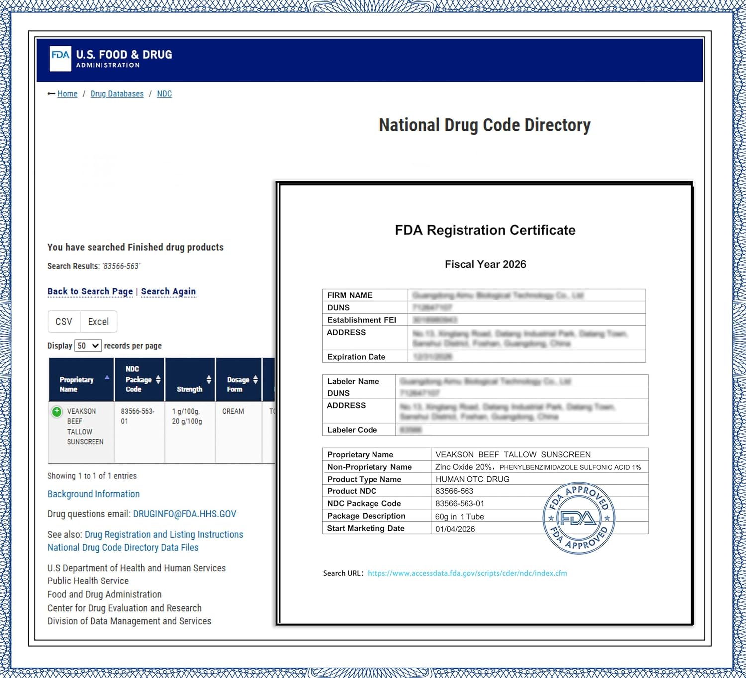Viewport: 746px width, 678px height.
Task: Click Division of Data Management and Services
Action: pos(129,621)
